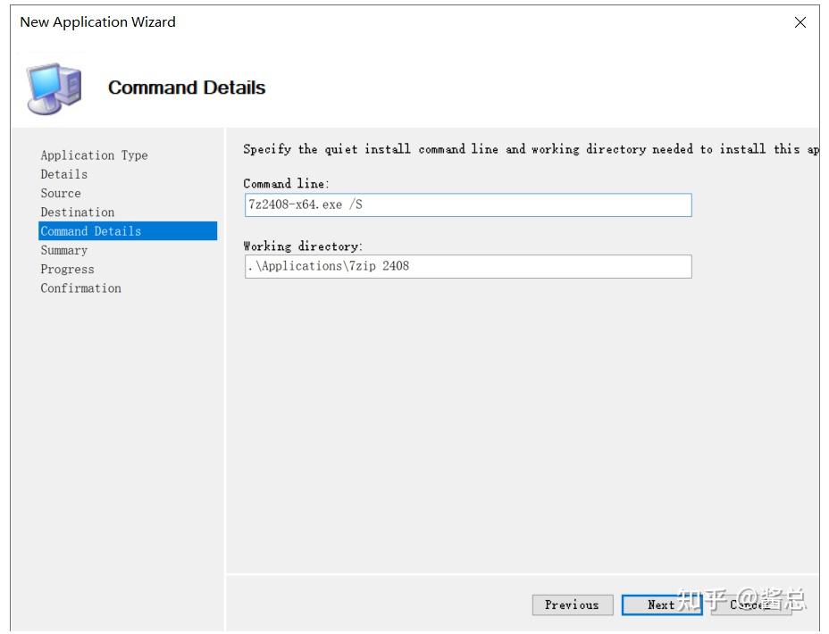829x634 pixels.
Task: Select highlighted Command Details sidebar step
Action: click(128, 231)
